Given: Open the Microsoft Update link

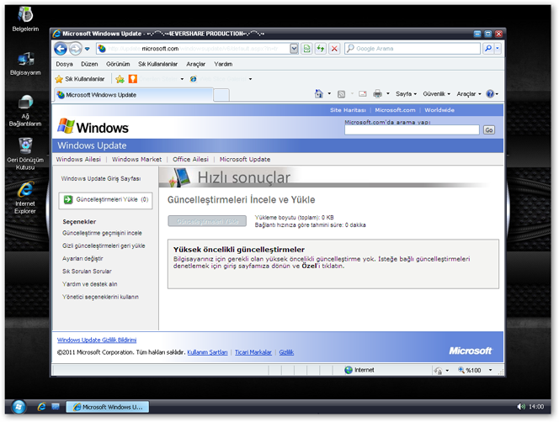Looking at the screenshot, I should 245,159.
